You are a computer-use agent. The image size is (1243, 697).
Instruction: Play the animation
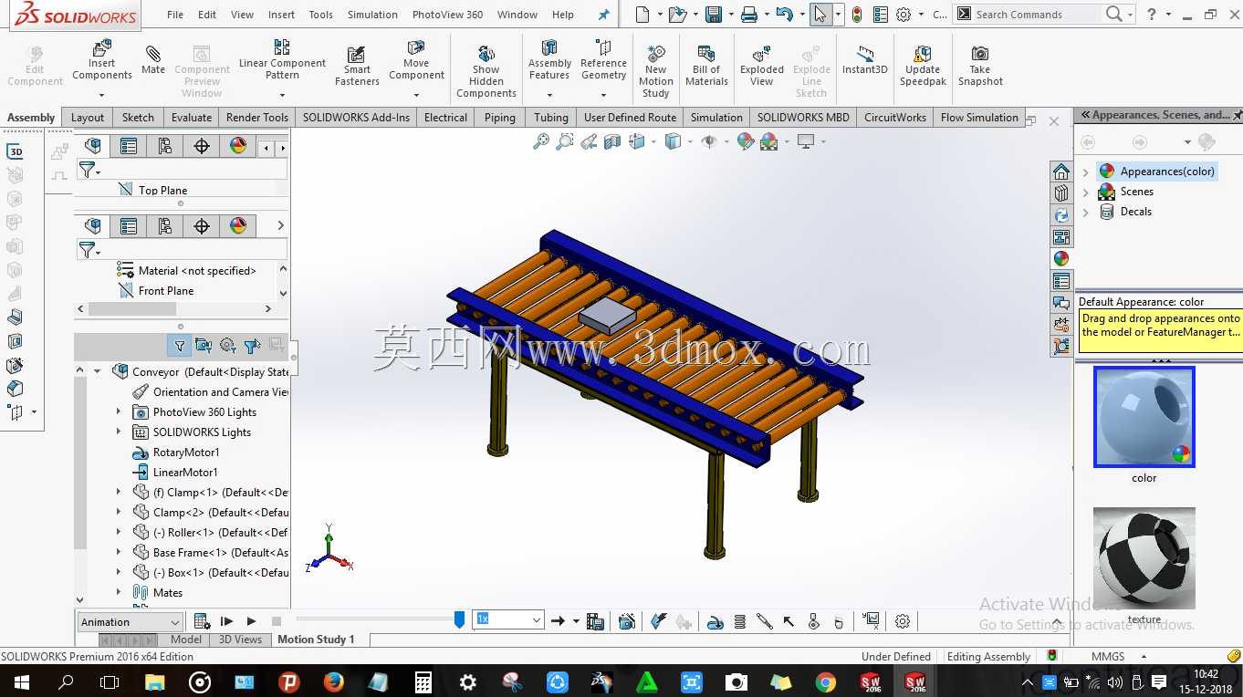[x=252, y=621]
